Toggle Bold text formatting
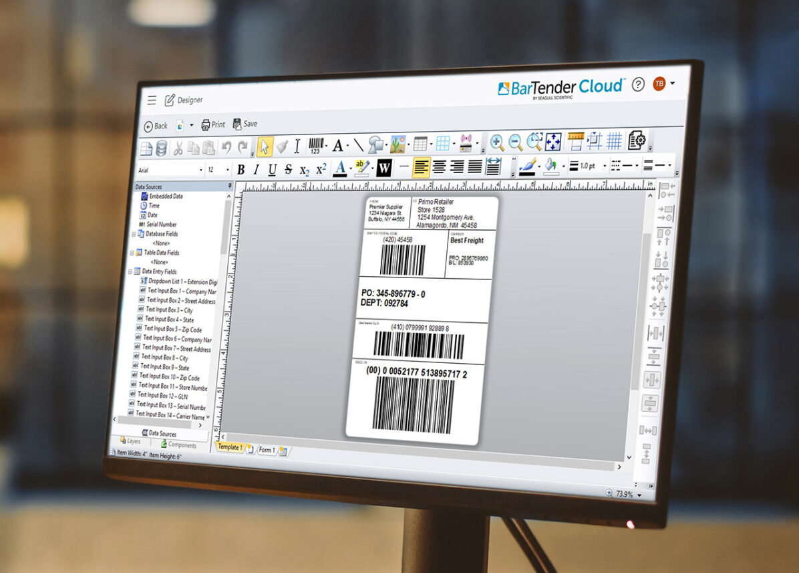 (241, 170)
